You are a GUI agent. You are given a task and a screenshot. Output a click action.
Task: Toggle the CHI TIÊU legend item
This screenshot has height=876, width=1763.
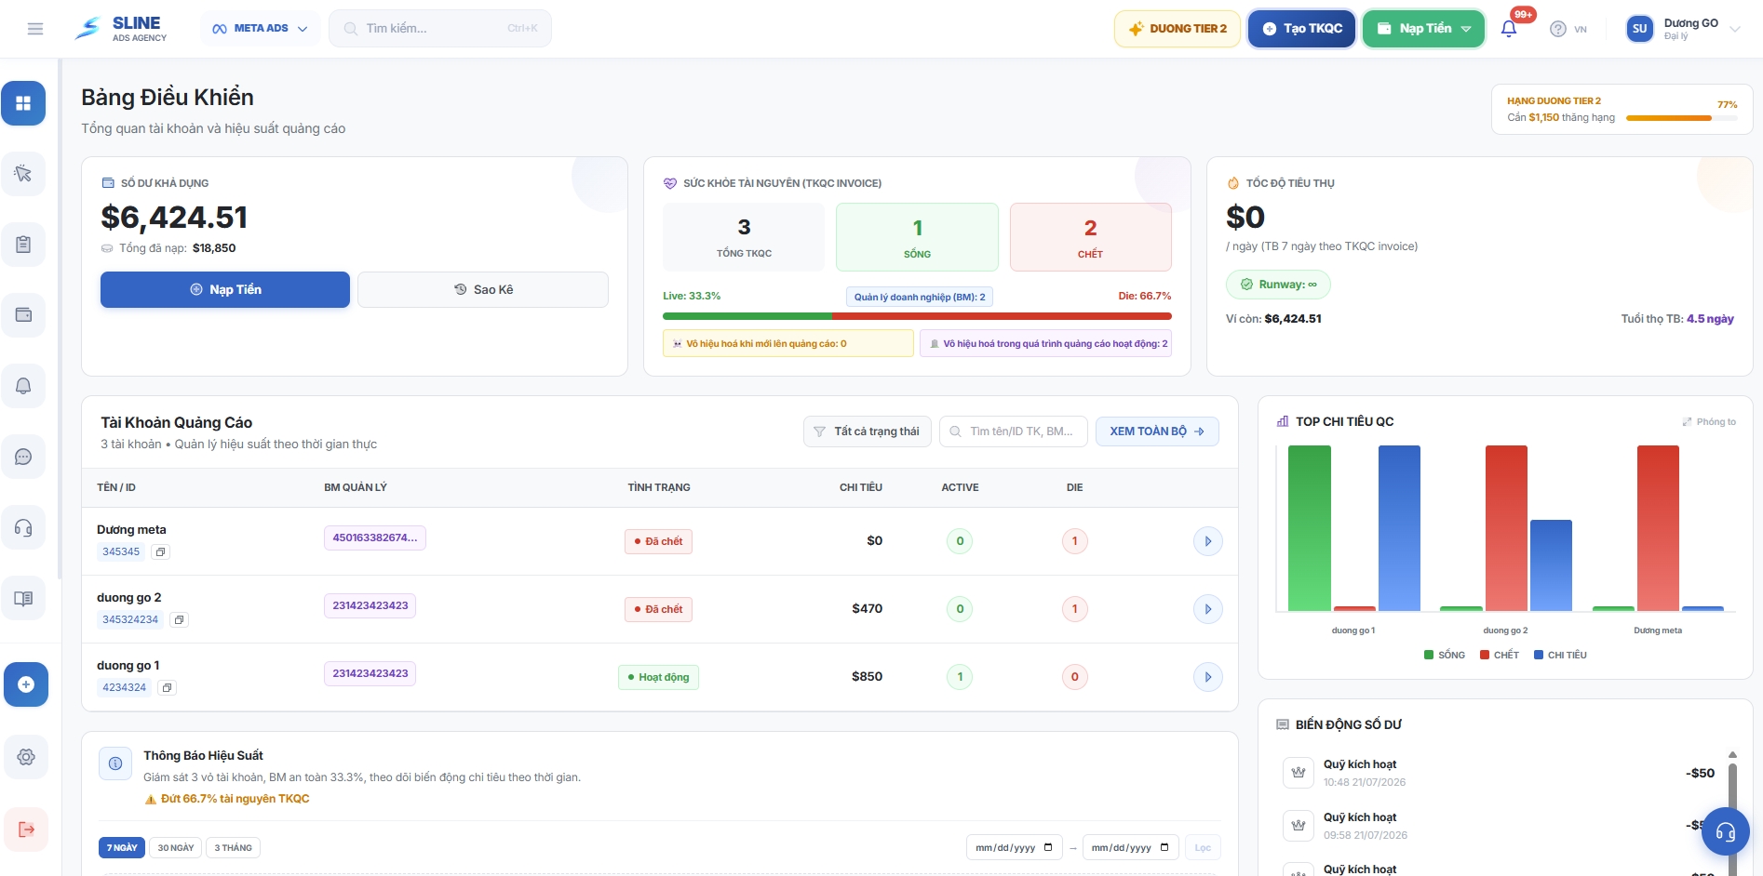[1560, 655]
